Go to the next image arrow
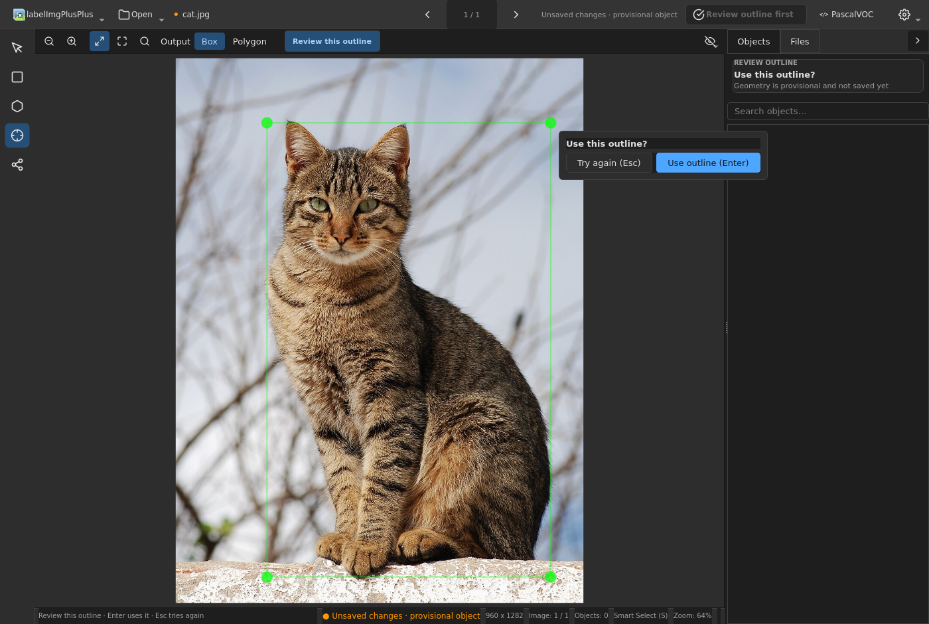Image resolution: width=929 pixels, height=624 pixels. 516,15
